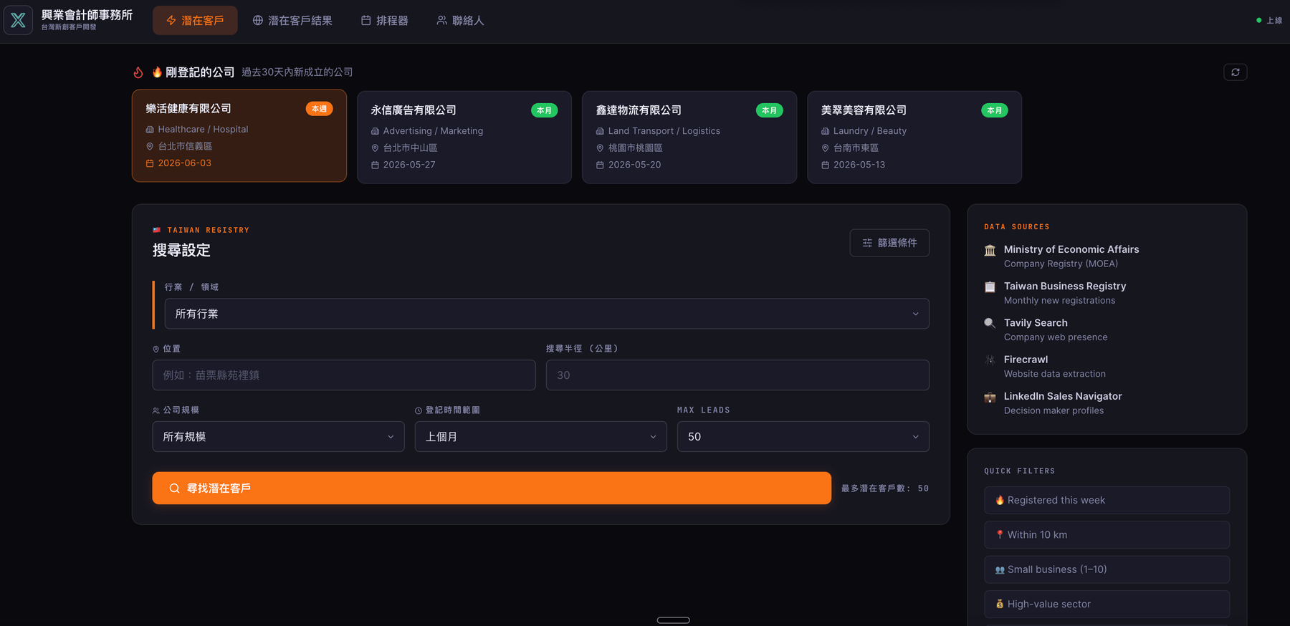1290x626 pixels.
Task: Click 最多潛在客戶數: 50 text
Action: pyautogui.click(x=885, y=488)
